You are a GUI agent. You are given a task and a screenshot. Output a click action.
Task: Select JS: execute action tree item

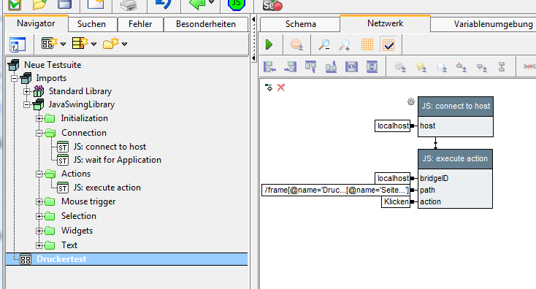coord(107,188)
